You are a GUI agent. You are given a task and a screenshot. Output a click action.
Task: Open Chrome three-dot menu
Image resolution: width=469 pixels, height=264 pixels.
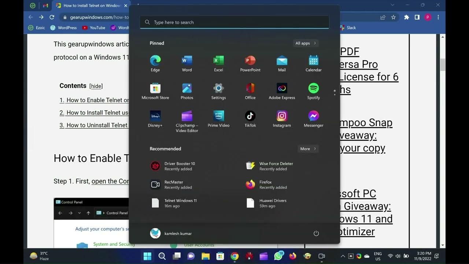pos(438,17)
